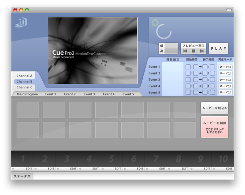
Task: Click Event 5 start hour field
Action: coord(188,92)
